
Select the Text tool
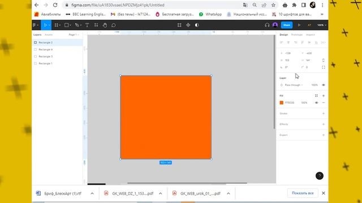87,25
